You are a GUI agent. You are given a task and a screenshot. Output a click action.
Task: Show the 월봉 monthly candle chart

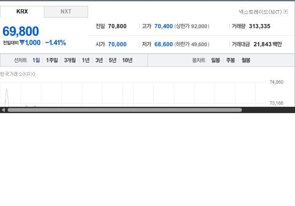[246, 60]
